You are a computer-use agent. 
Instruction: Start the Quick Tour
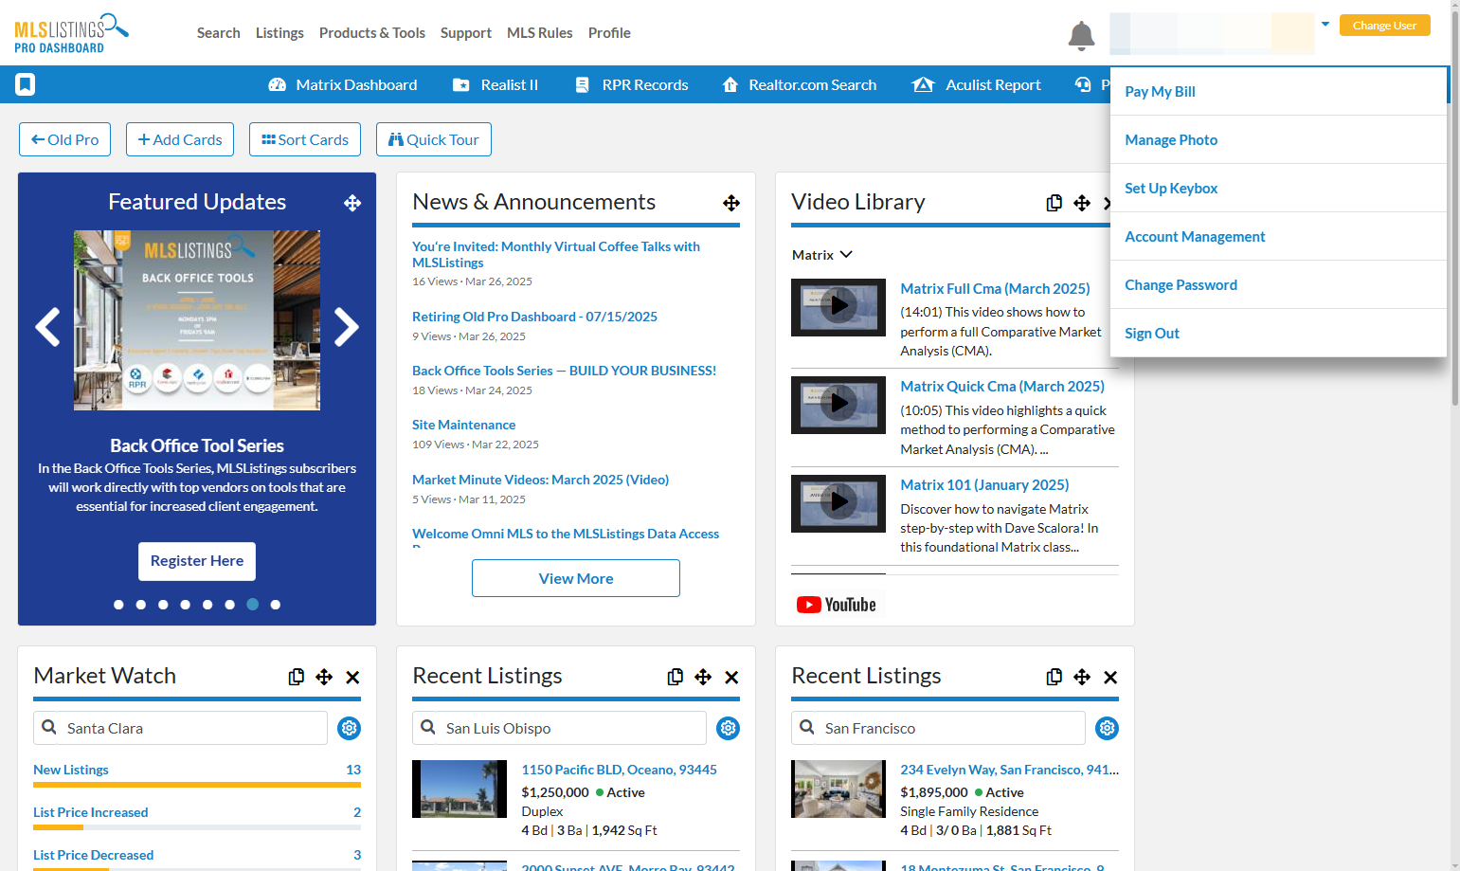434,139
